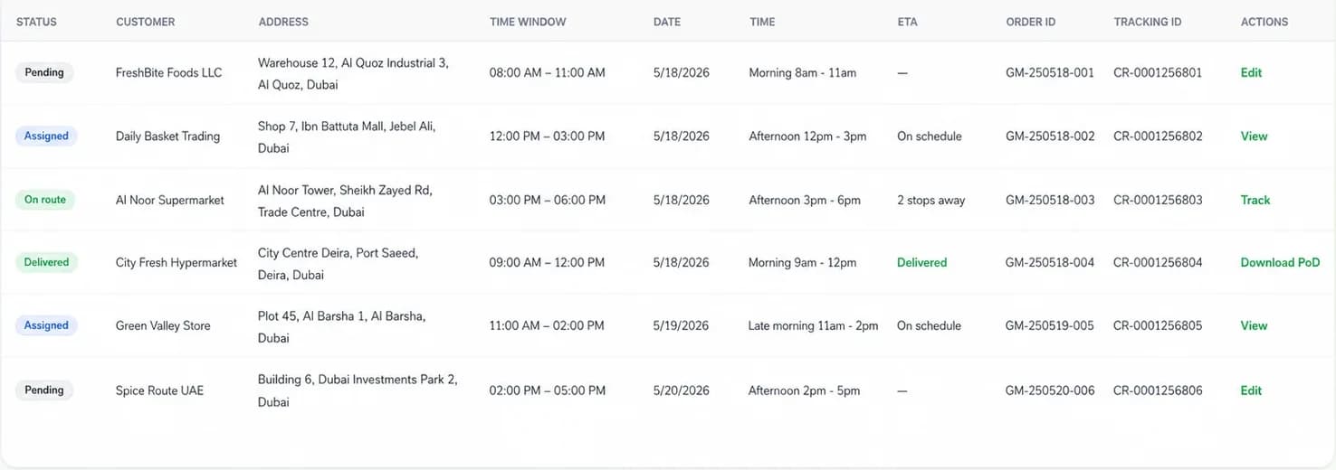Click tracking ID CR-0001256803
The height and width of the screenshot is (470, 1336).
tap(1158, 200)
